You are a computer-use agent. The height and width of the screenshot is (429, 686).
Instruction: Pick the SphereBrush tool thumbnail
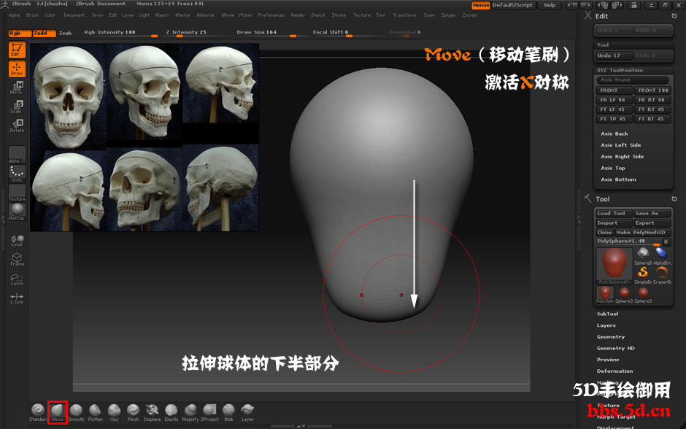tap(643, 257)
